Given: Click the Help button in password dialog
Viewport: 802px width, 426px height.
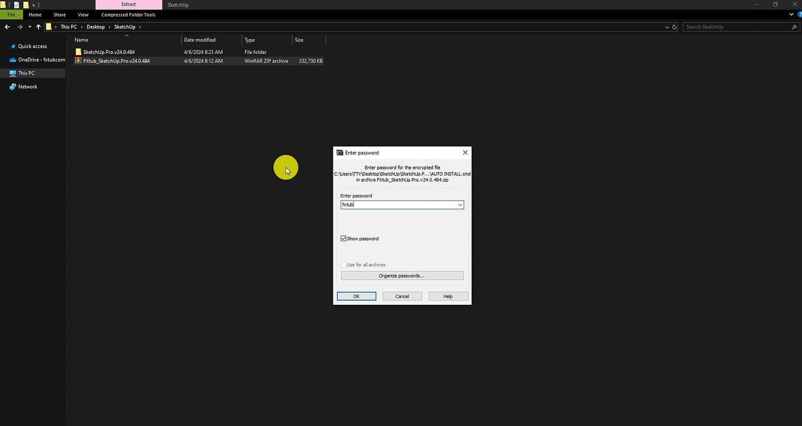Looking at the screenshot, I should [448, 296].
